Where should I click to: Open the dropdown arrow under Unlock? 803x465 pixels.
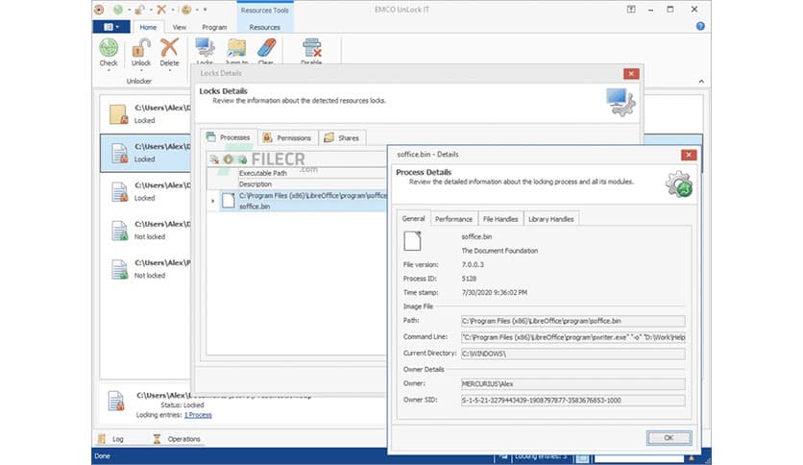click(x=141, y=70)
